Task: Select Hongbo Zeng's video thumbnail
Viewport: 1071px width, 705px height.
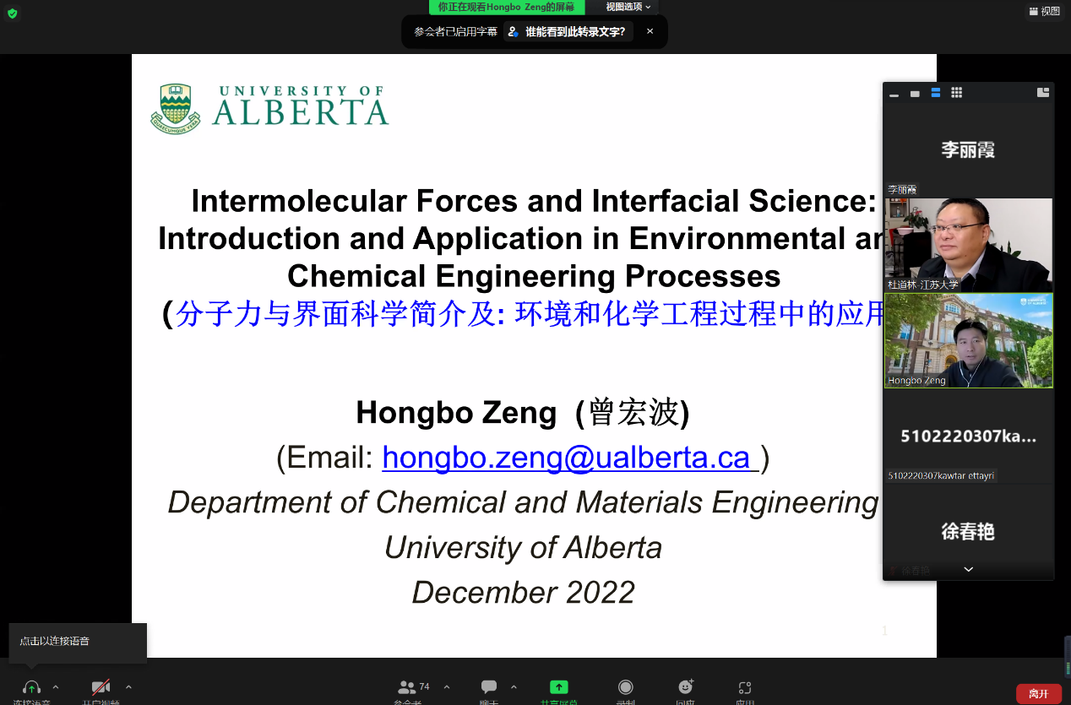Action: [968, 340]
